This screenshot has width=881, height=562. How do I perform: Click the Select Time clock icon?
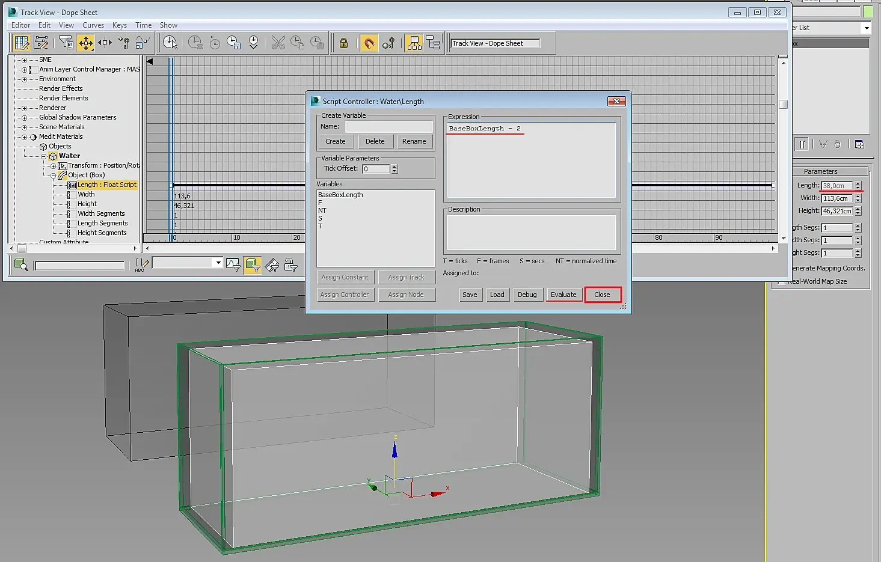point(170,43)
